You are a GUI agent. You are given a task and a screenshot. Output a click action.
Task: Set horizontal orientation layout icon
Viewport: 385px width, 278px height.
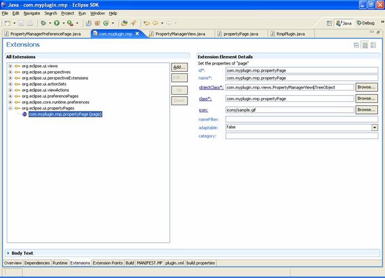(365, 45)
